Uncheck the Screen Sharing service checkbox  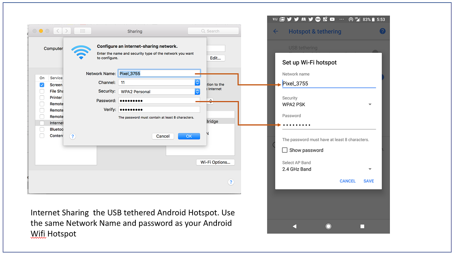(42, 85)
